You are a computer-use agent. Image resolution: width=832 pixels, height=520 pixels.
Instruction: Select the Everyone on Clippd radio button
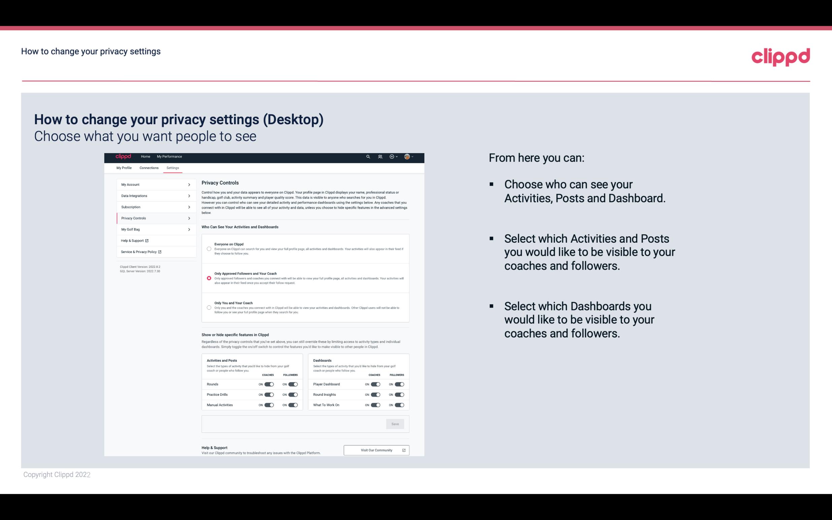tap(209, 249)
